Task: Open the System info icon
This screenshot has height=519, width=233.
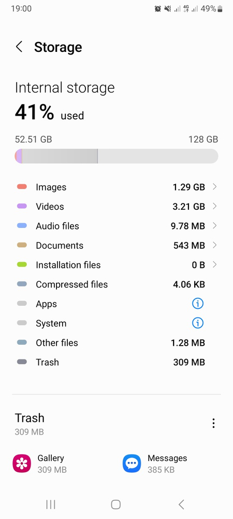Action: pos(198,323)
